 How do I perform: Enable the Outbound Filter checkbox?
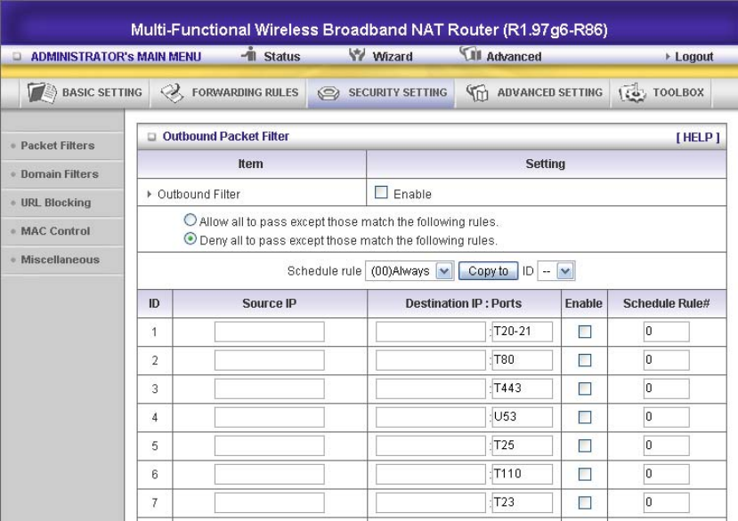381,193
